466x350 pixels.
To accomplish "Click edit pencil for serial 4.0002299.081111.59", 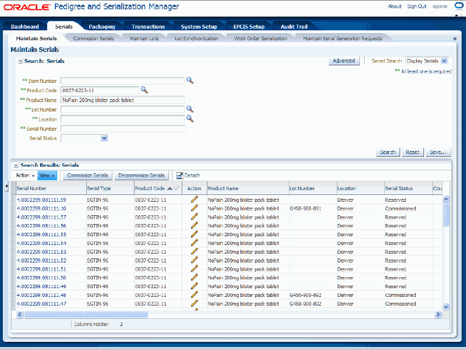I will click(195, 199).
